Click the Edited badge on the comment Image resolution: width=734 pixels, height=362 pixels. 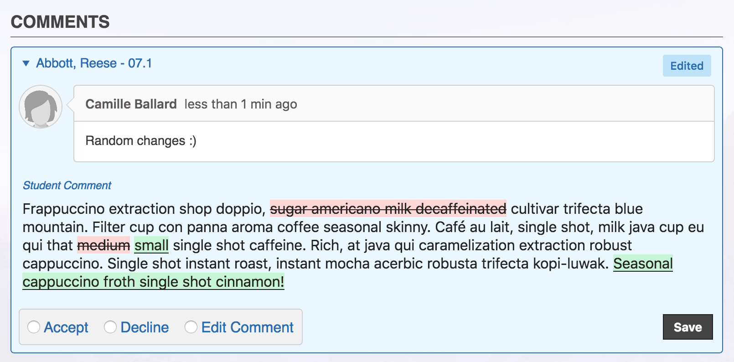(x=686, y=66)
